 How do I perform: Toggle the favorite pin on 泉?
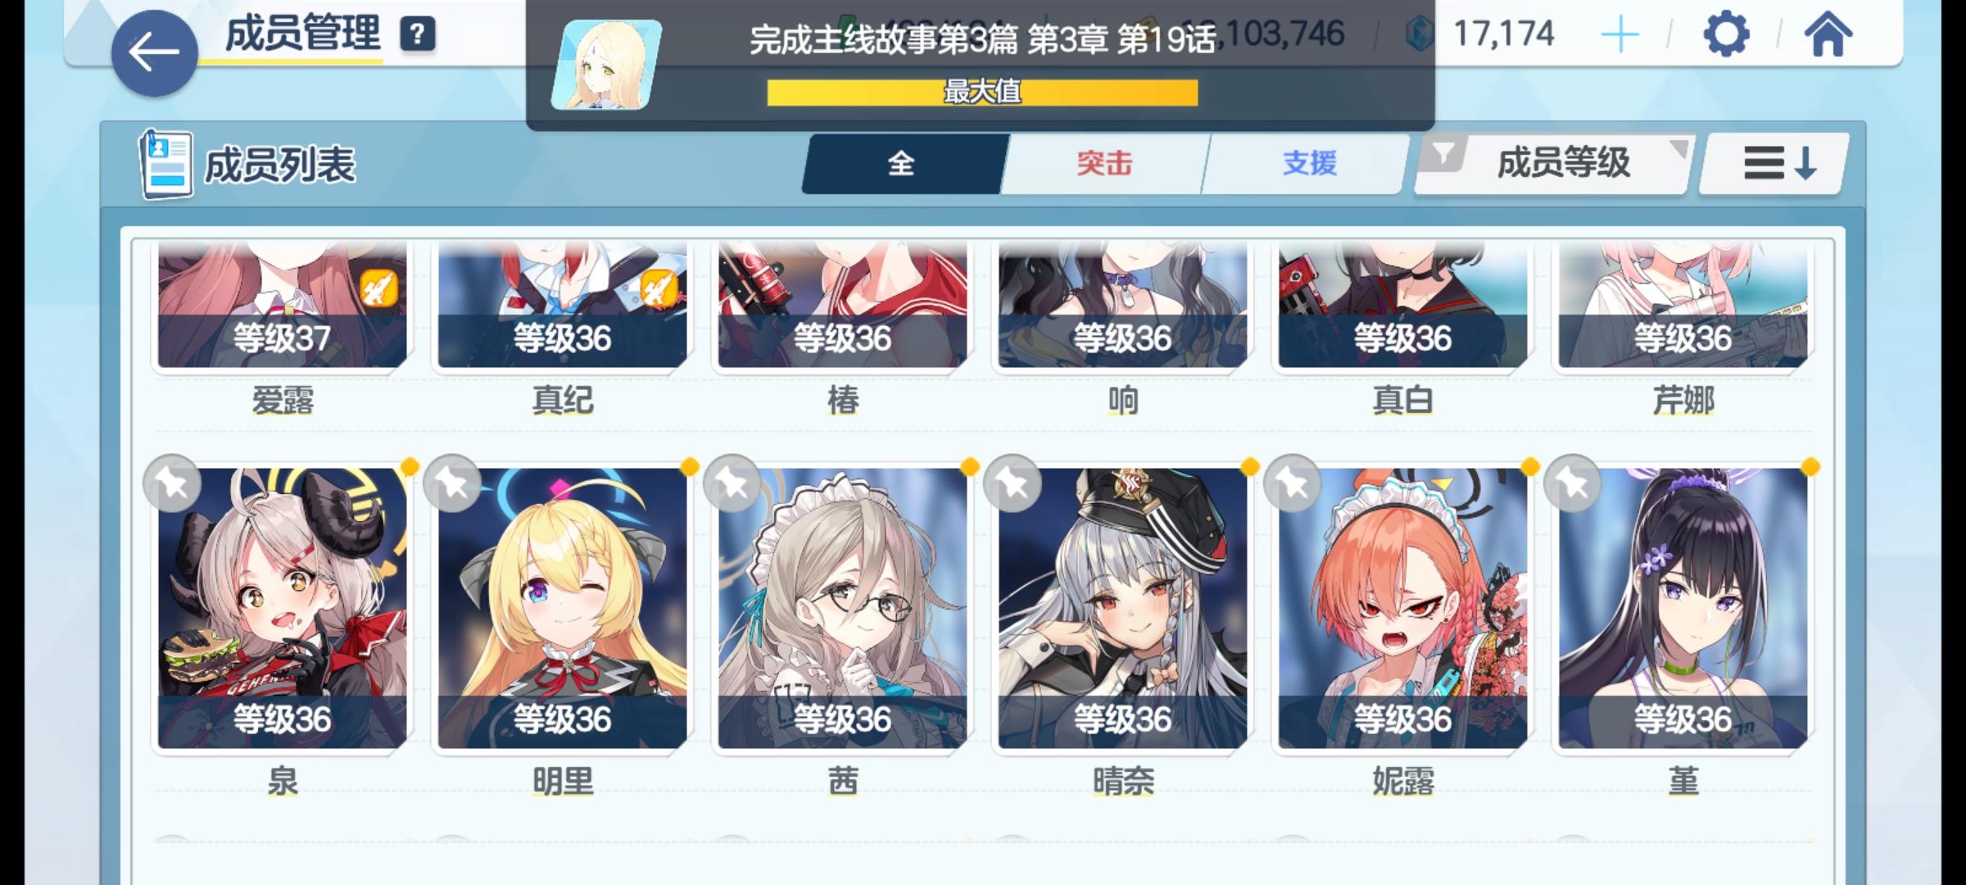coord(172,483)
